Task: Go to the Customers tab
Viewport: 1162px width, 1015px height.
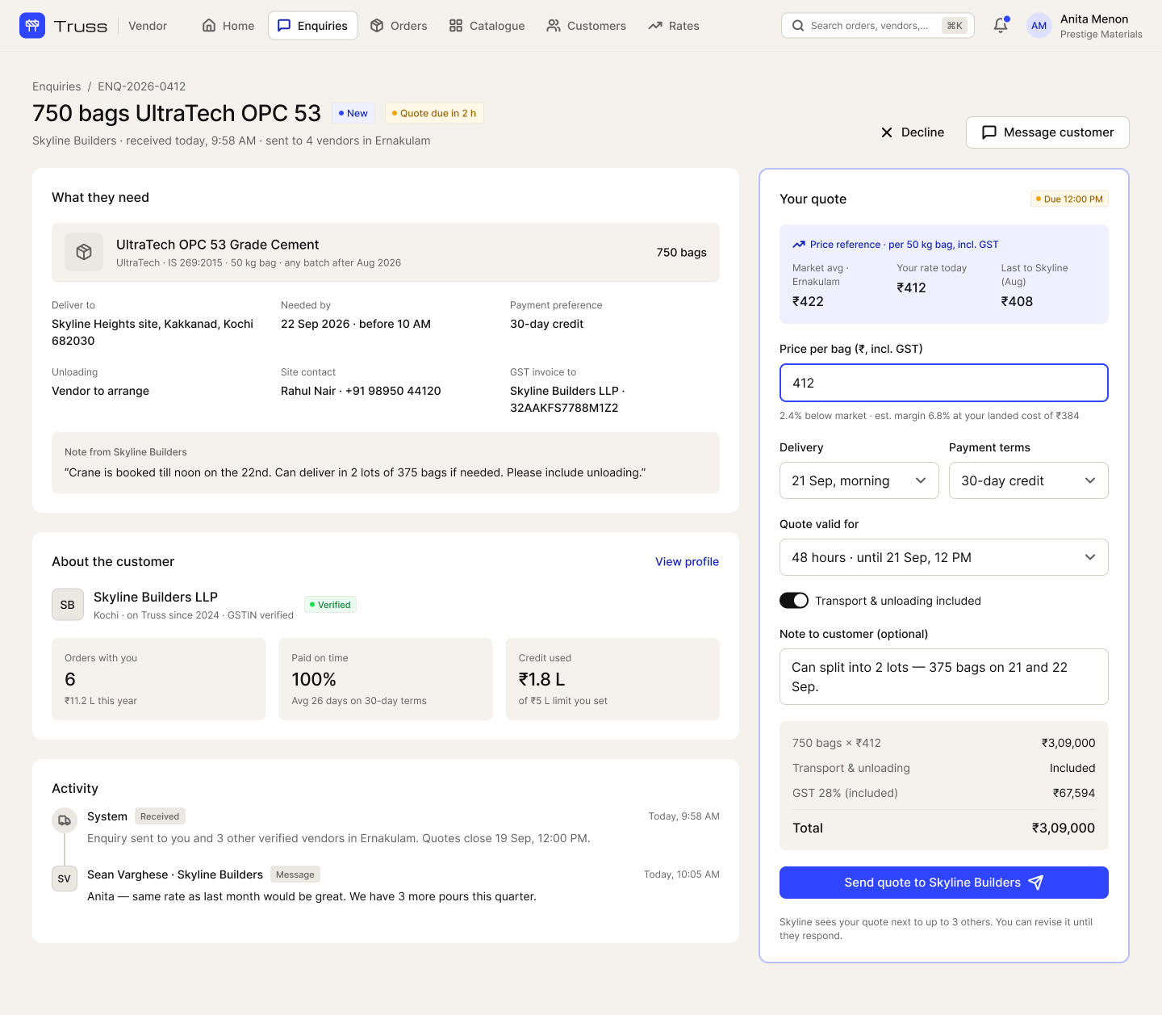Action: [x=587, y=26]
